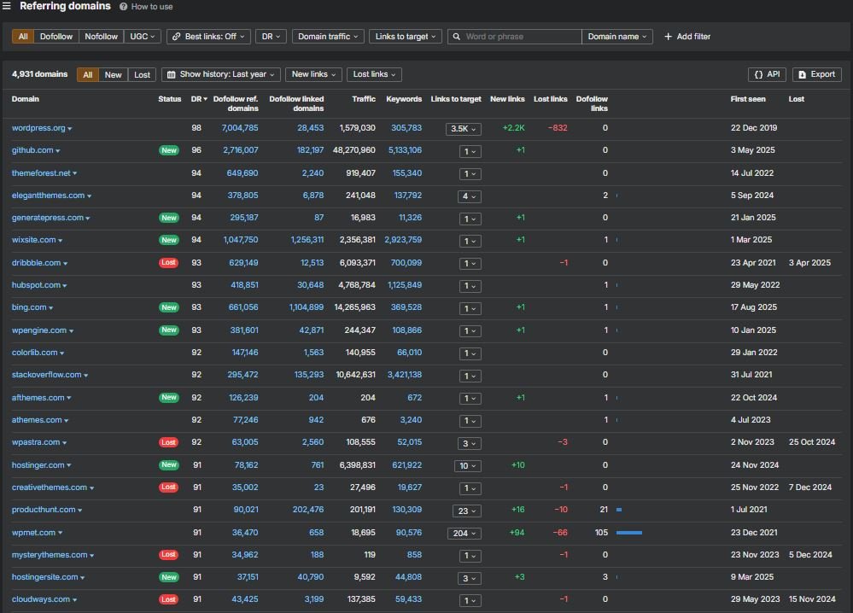Open the Domain name search scope dropdown
The height and width of the screenshot is (613, 853).
coord(616,37)
